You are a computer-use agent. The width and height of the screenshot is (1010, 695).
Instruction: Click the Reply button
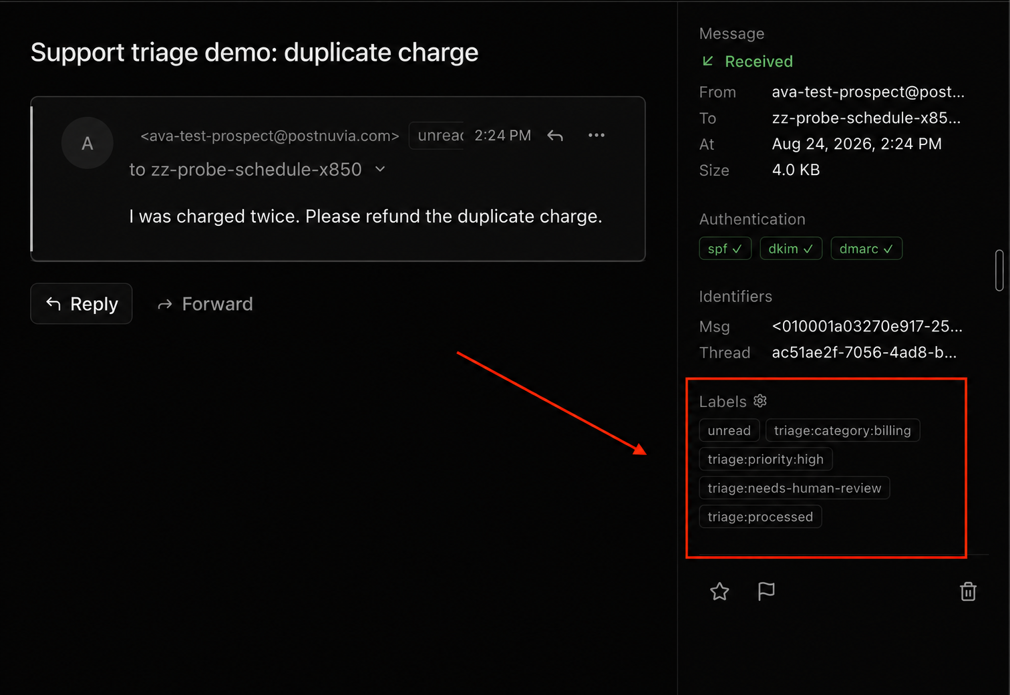pos(81,304)
